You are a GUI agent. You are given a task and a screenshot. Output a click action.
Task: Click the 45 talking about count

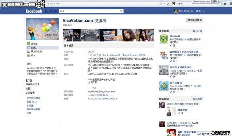[x=28, y=89]
